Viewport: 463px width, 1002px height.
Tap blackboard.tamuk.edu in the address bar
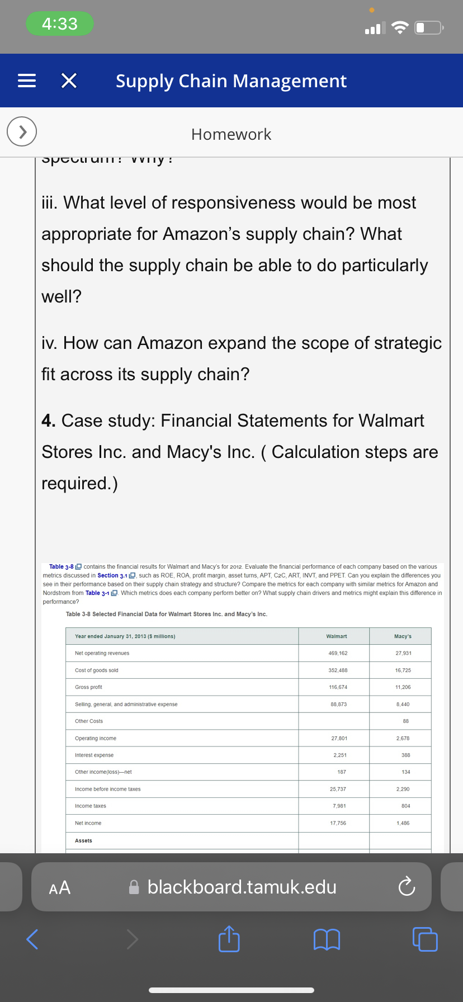tap(242, 887)
